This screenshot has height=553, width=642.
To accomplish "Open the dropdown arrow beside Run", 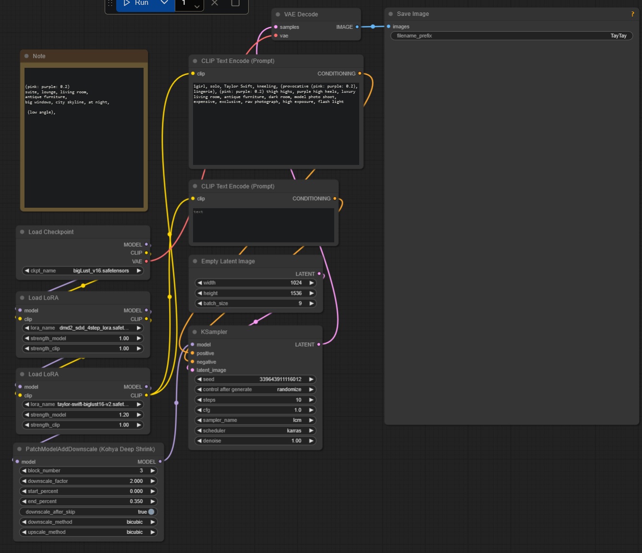I will [x=164, y=3].
